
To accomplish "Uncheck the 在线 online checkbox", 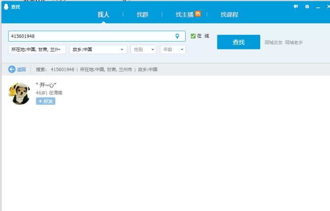I will (x=193, y=36).
